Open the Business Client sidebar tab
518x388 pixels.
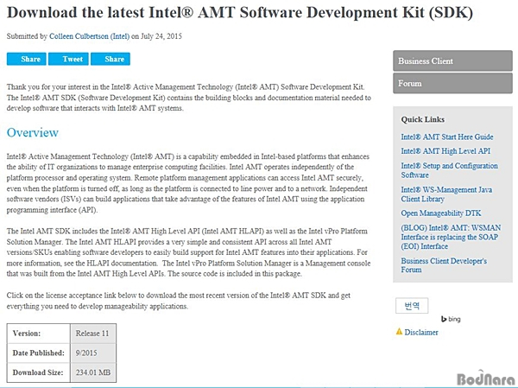pos(452,60)
